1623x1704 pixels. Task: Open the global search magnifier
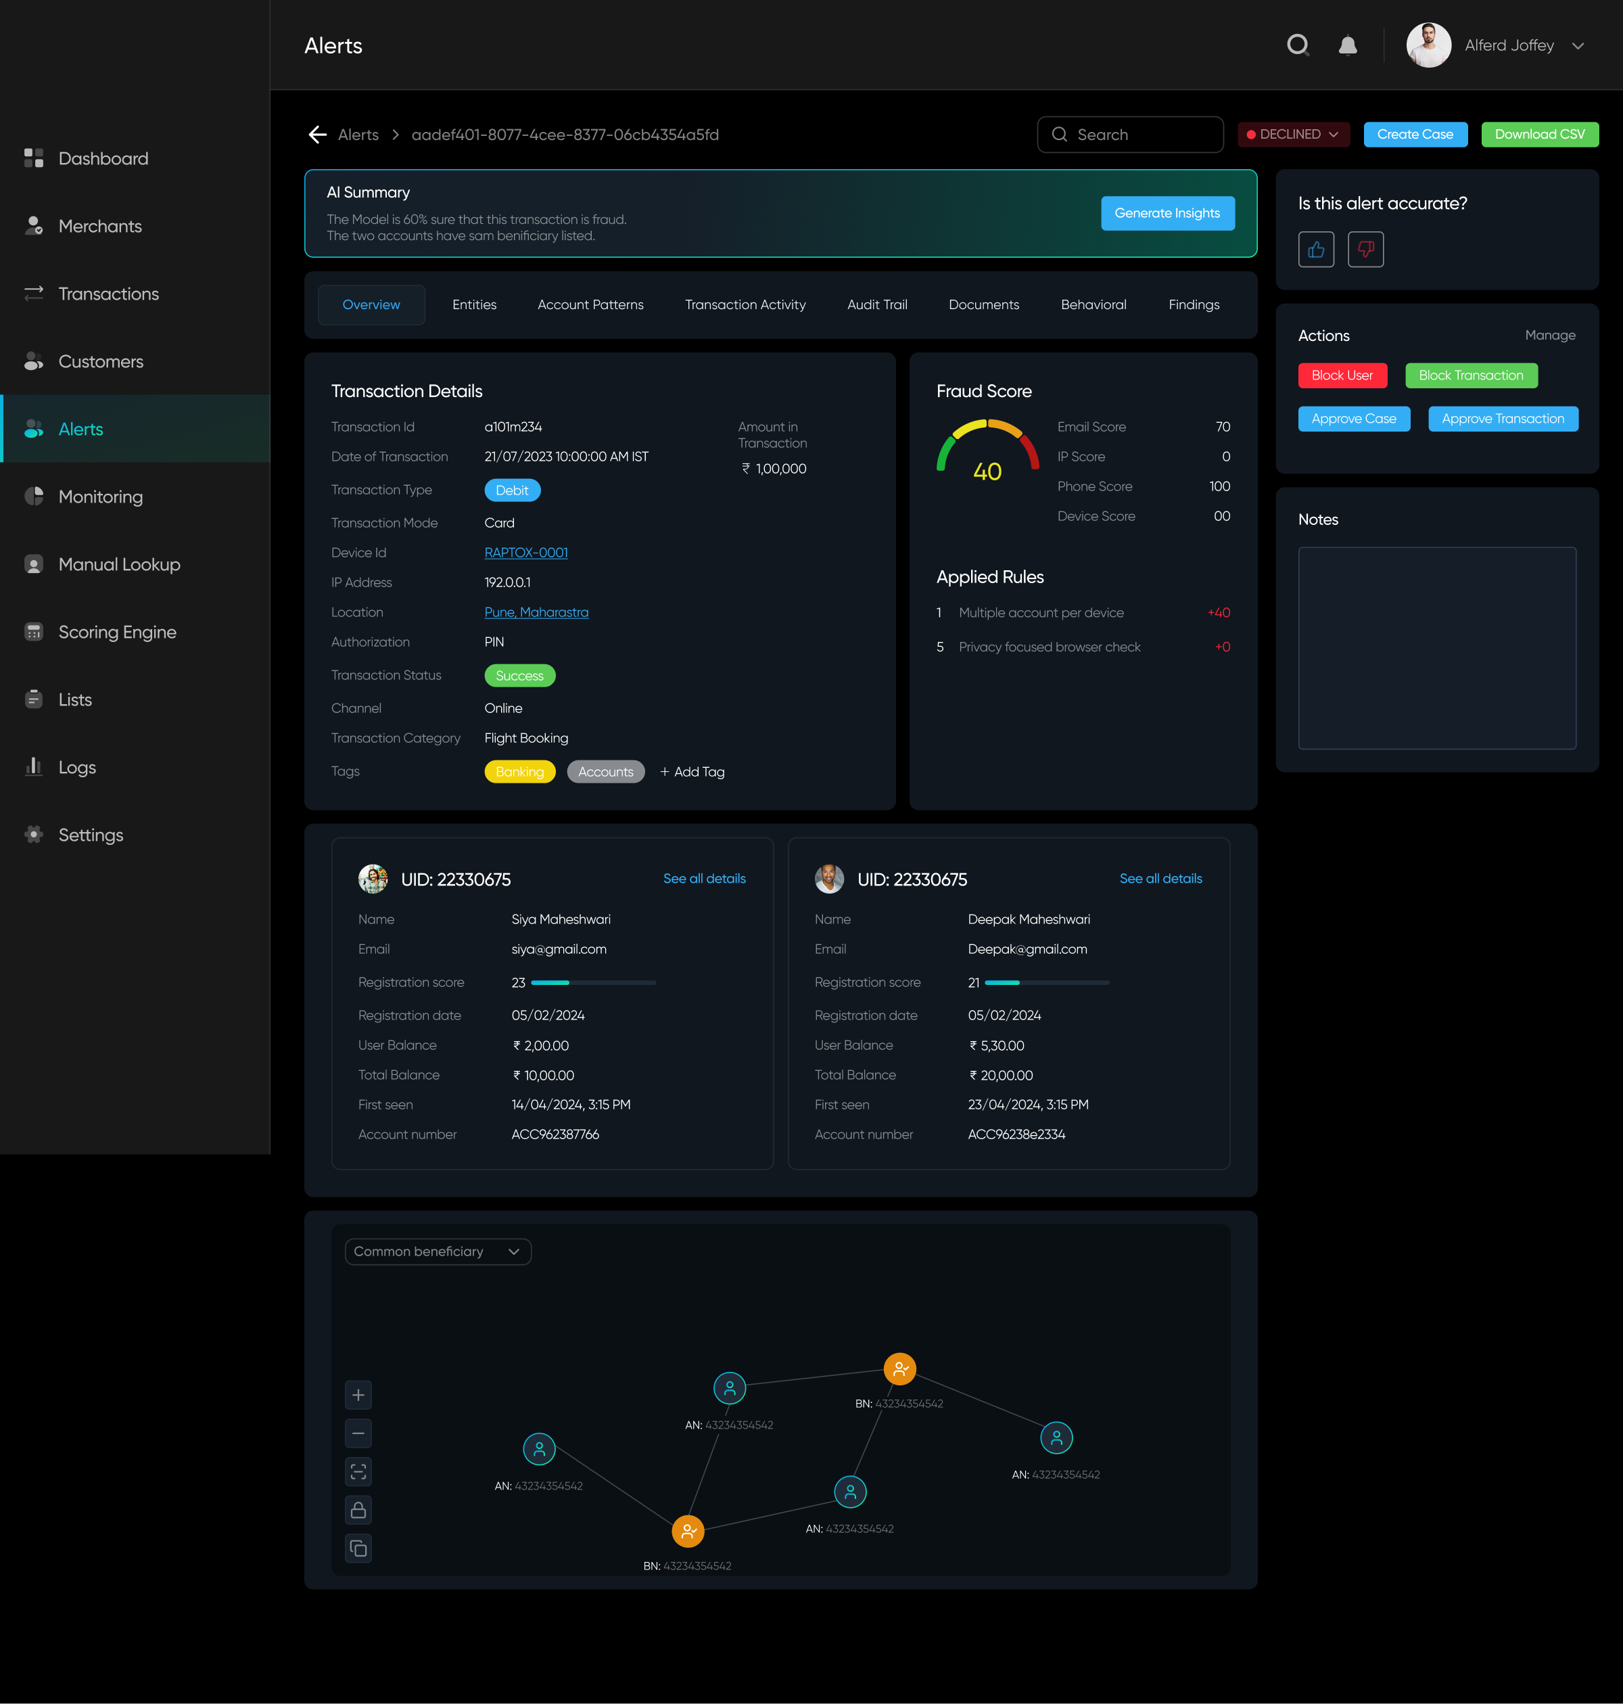tap(1298, 45)
